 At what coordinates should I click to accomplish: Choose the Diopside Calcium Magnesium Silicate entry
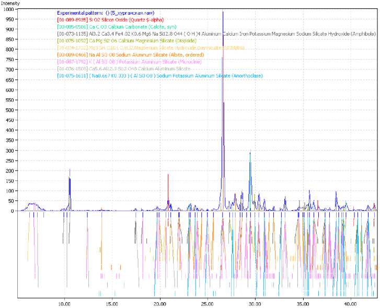[126, 41]
